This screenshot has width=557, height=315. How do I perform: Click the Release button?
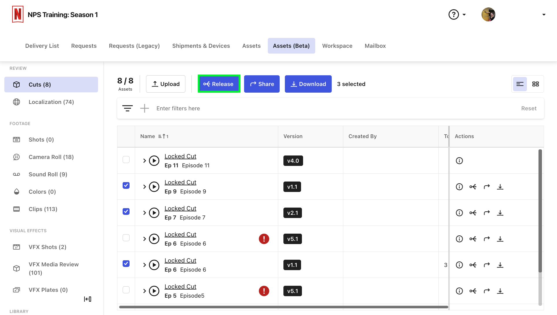coord(219,84)
